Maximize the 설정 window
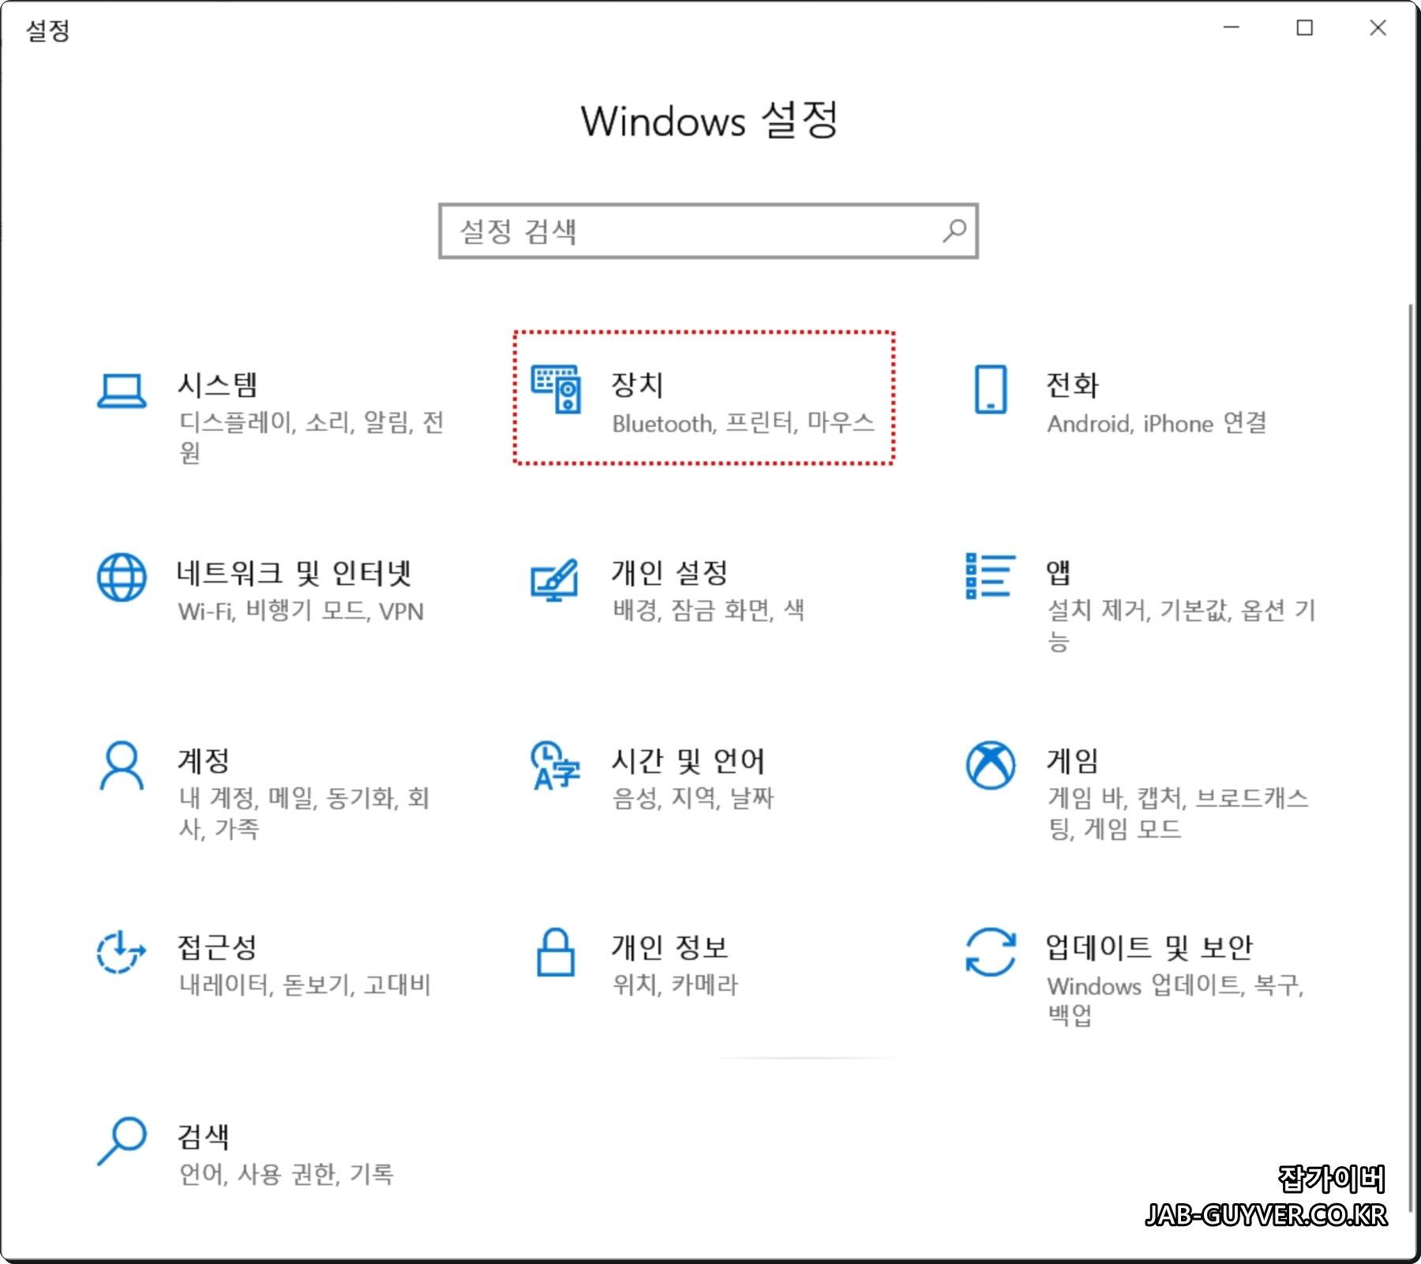The height and width of the screenshot is (1264, 1421). (x=1305, y=28)
